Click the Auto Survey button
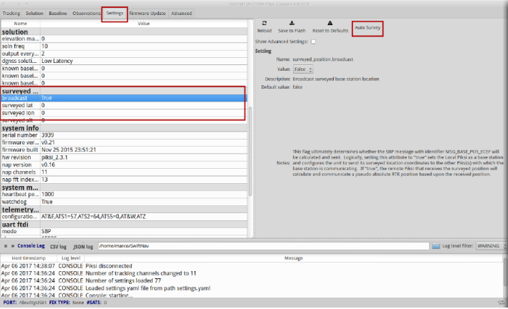This screenshot has width=508, height=309. 368,28
